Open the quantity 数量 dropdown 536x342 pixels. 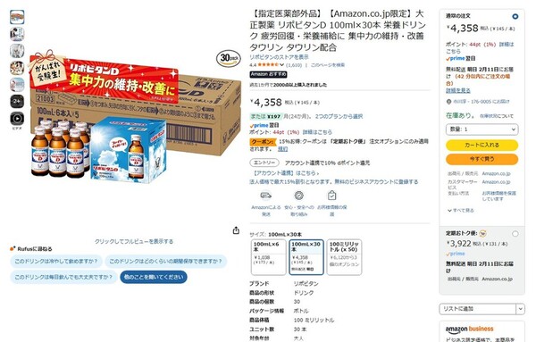(x=482, y=129)
